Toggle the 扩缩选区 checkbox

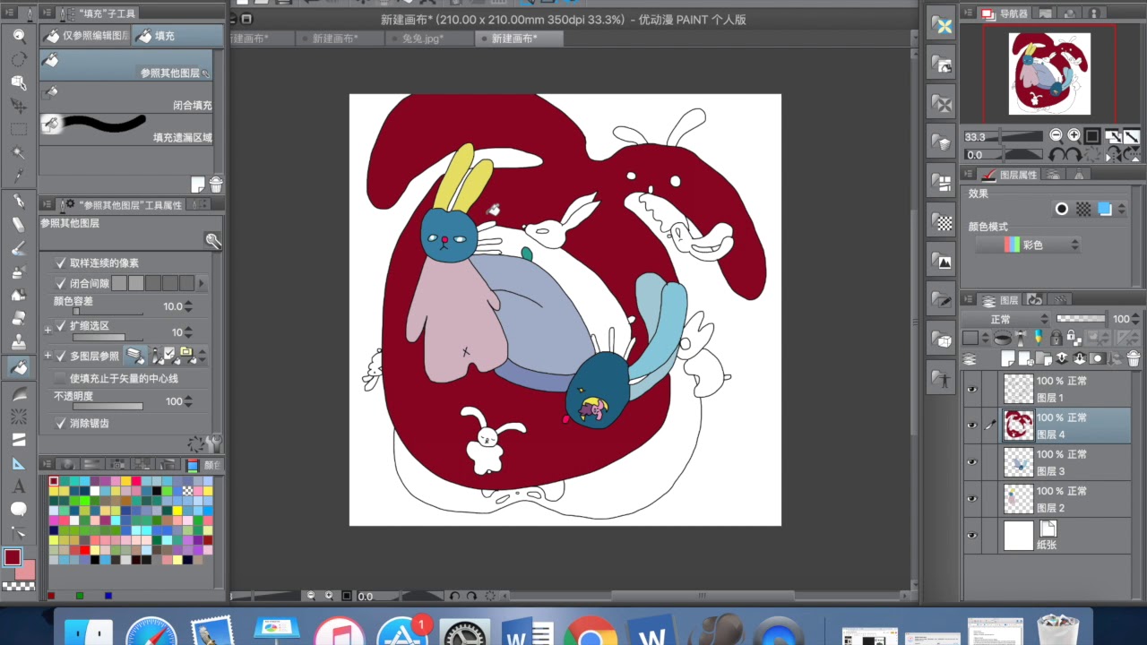(x=61, y=326)
